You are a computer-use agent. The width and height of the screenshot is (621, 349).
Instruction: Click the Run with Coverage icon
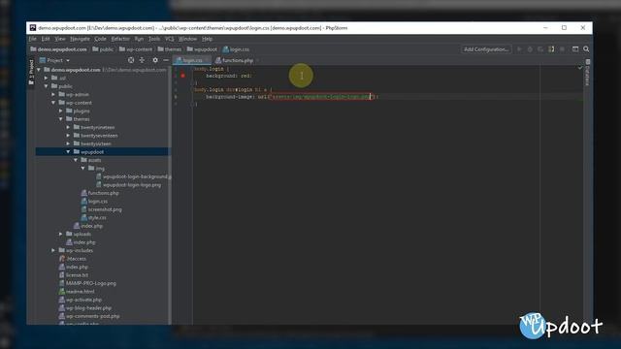pyautogui.click(x=540, y=49)
